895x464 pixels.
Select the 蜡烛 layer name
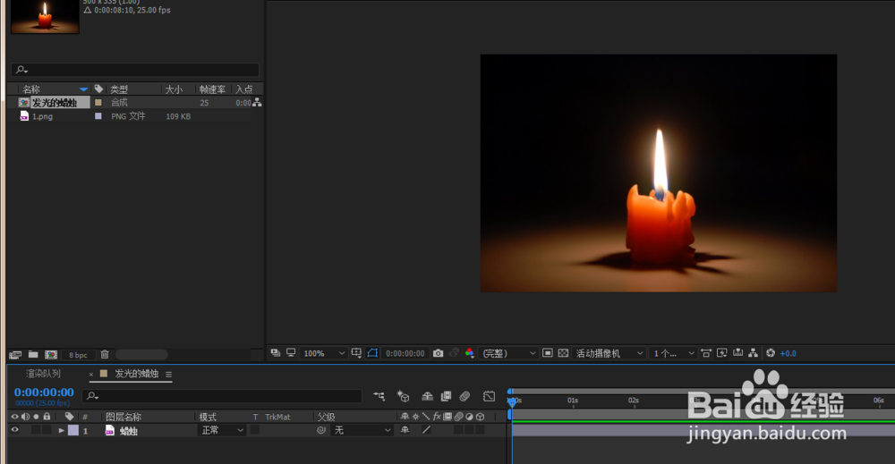128,431
